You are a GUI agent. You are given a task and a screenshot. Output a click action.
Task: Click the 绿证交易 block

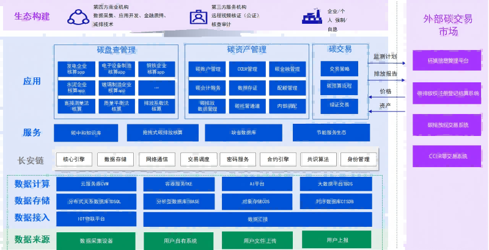click(x=339, y=105)
